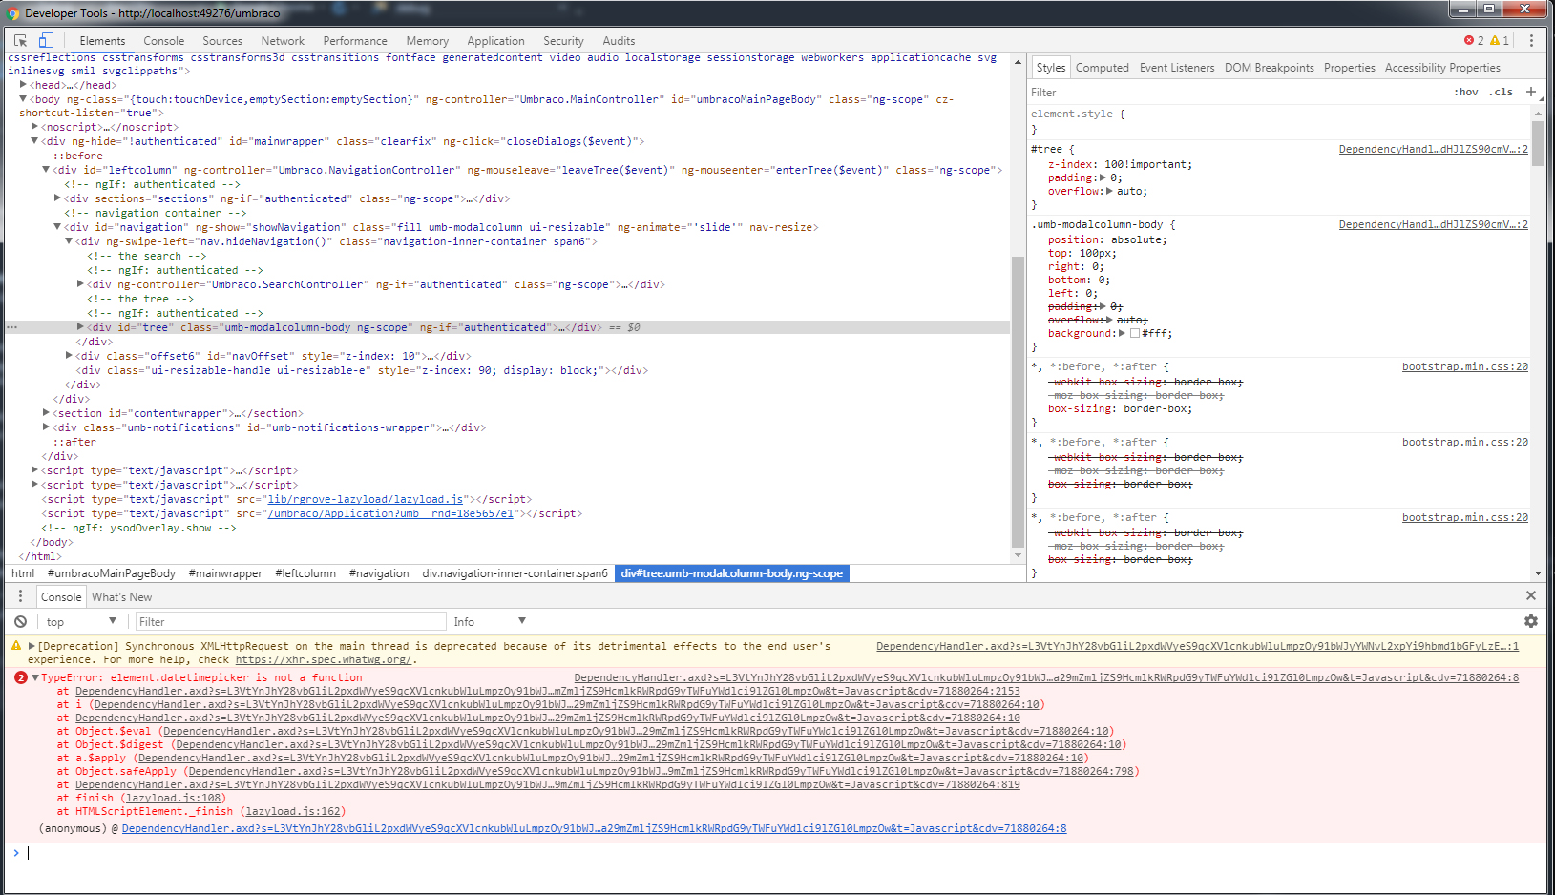Viewport: 1555px width, 895px height.
Task: Collapse the TypeError stack trace
Action: click(x=35, y=677)
